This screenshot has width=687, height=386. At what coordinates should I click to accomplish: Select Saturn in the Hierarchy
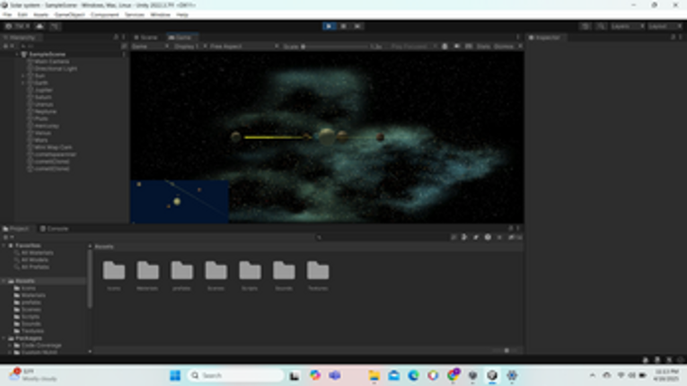click(42, 97)
